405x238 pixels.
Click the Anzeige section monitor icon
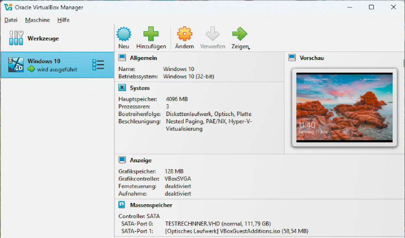click(x=122, y=160)
